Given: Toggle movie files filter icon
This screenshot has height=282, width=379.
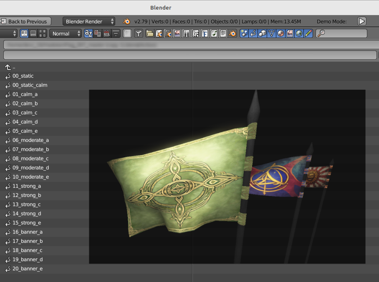Looking at the screenshot, I should point(186,33).
